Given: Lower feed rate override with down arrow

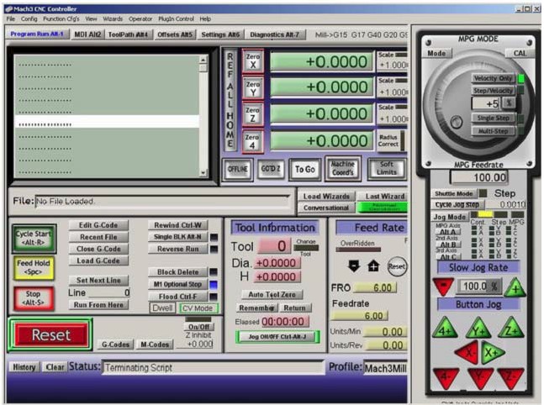Looking at the screenshot, I should 353,266.
